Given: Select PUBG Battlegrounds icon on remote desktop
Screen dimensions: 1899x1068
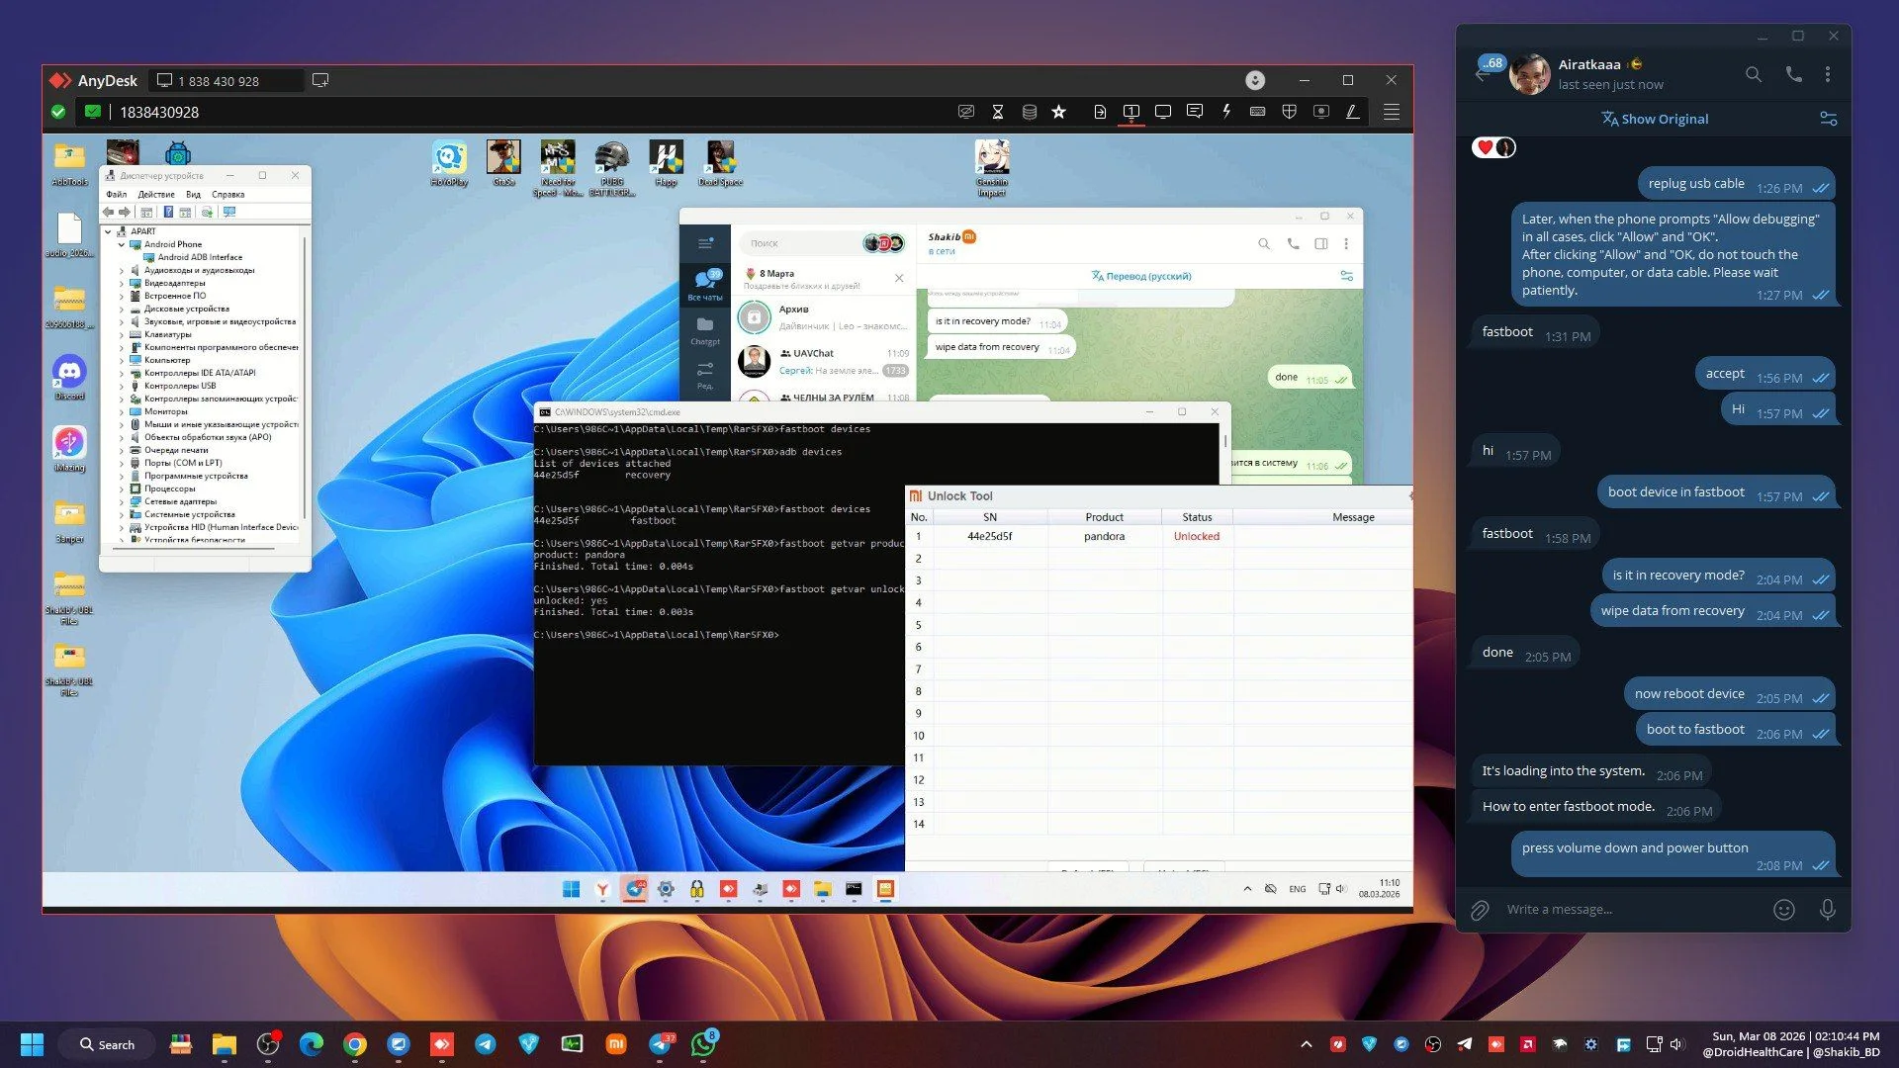Looking at the screenshot, I should coord(612,168).
